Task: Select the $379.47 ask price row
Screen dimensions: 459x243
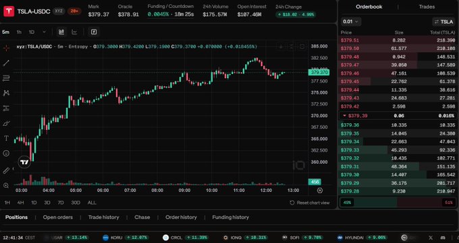Action: coord(398,65)
